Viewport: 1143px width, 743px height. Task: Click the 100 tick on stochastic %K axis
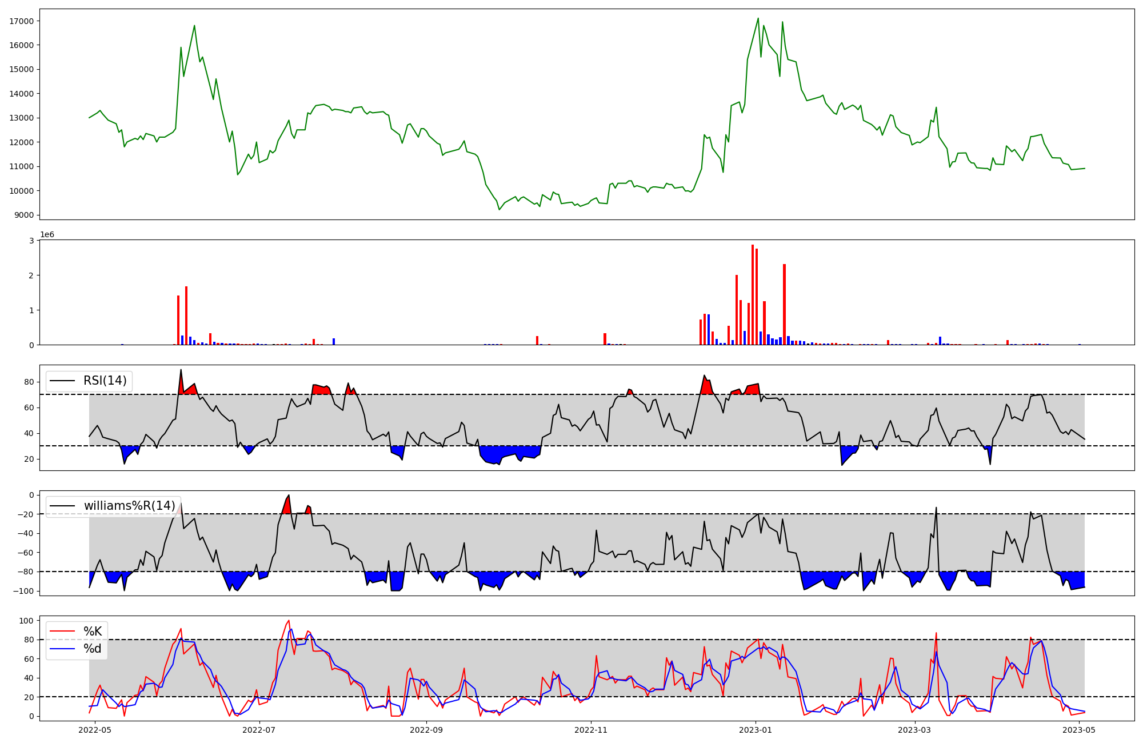point(27,621)
